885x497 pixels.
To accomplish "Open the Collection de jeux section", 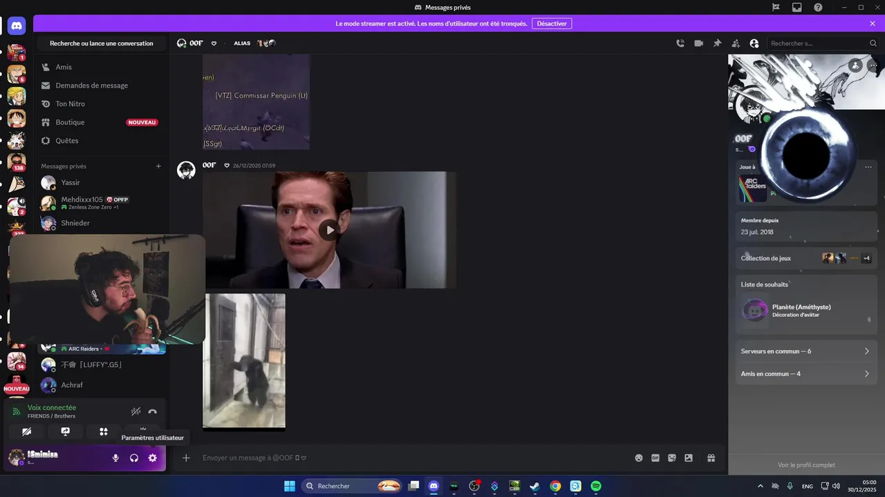I will tap(806, 258).
